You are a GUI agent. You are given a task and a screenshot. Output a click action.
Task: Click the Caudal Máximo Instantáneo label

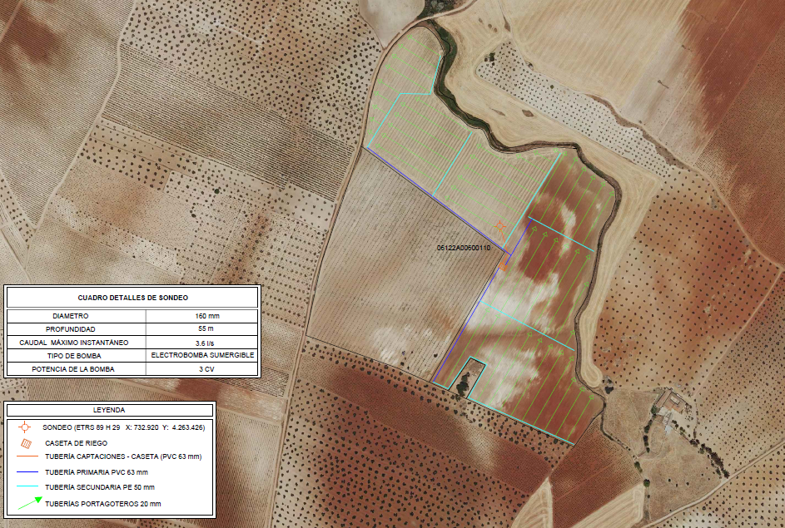click(x=77, y=343)
